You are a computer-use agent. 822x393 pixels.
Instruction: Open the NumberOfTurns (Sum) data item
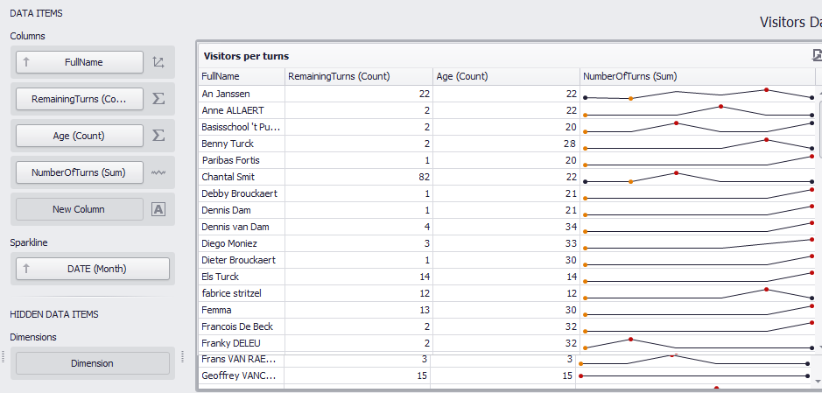pyautogui.click(x=80, y=172)
